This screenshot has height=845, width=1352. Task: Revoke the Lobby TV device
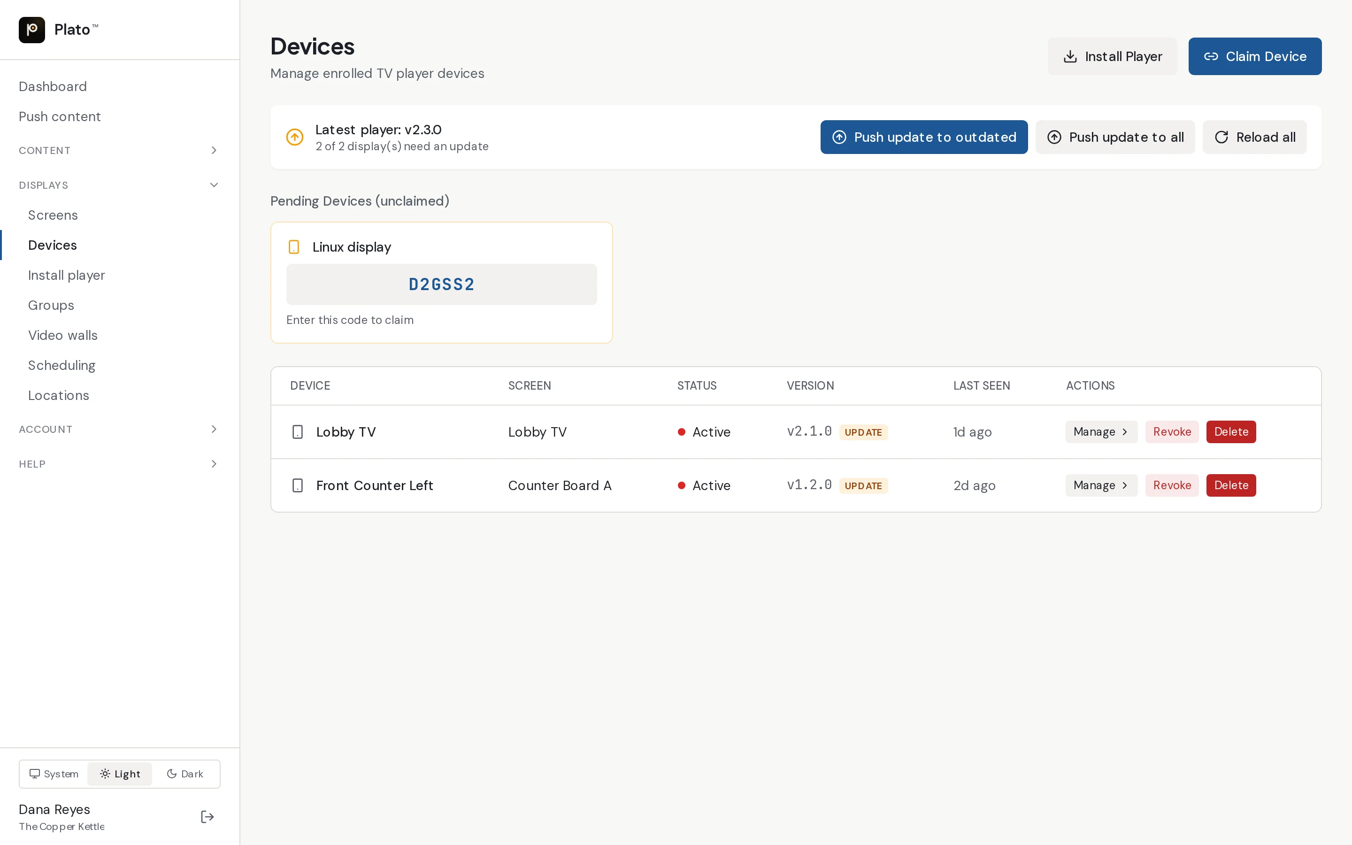click(x=1172, y=432)
